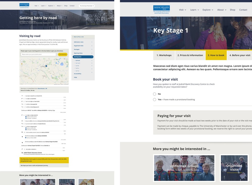Select By Rail in the sidebar

tap(77, 66)
